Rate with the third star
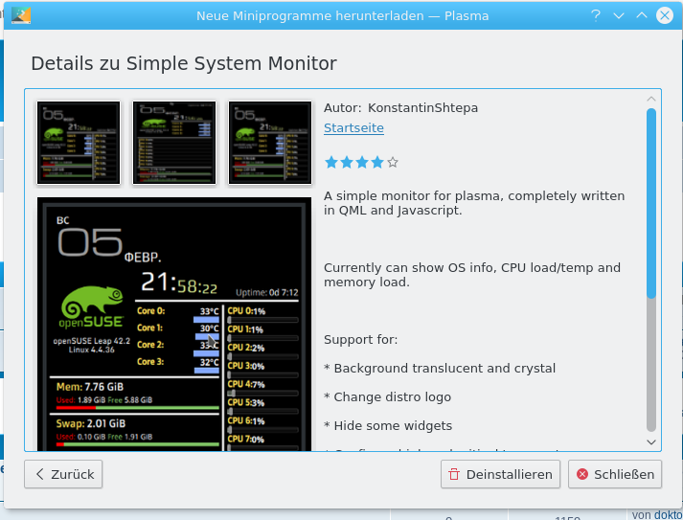Viewport: 683px width, 520px height. click(362, 163)
